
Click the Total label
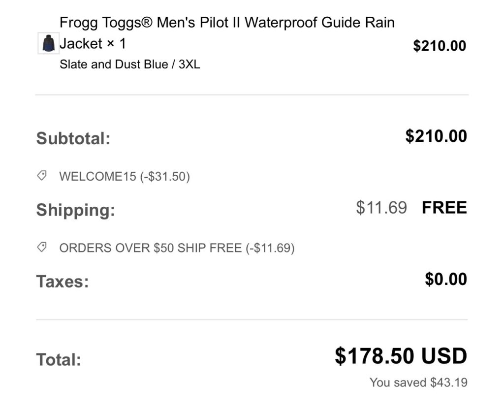pos(59,359)
